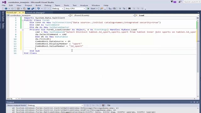
Task: Close the Form5.vb tab
Action: (23, 13)
